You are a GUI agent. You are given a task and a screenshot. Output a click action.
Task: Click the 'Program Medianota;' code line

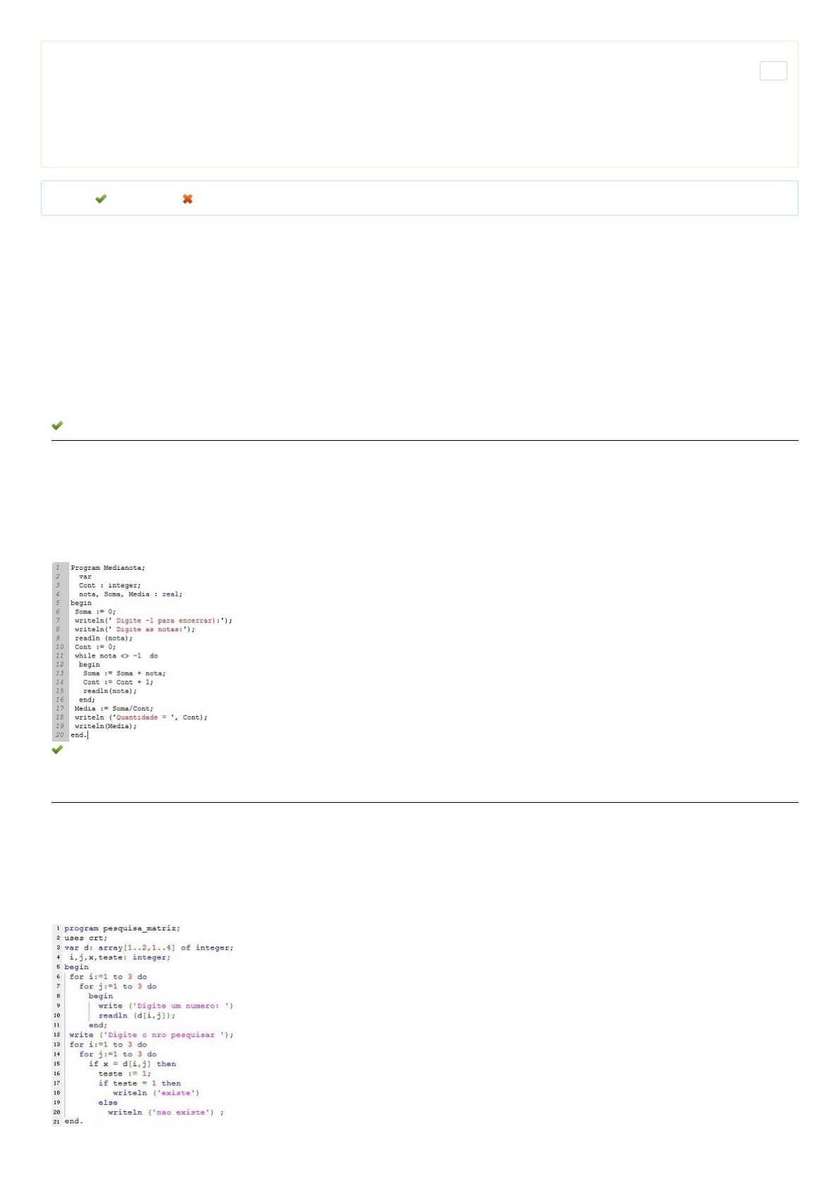tap(108, 568)
